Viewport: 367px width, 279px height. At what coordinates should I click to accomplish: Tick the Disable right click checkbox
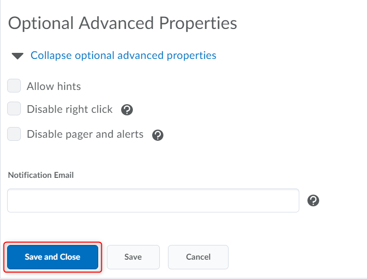pyautogui.click(x=14, y=109)
